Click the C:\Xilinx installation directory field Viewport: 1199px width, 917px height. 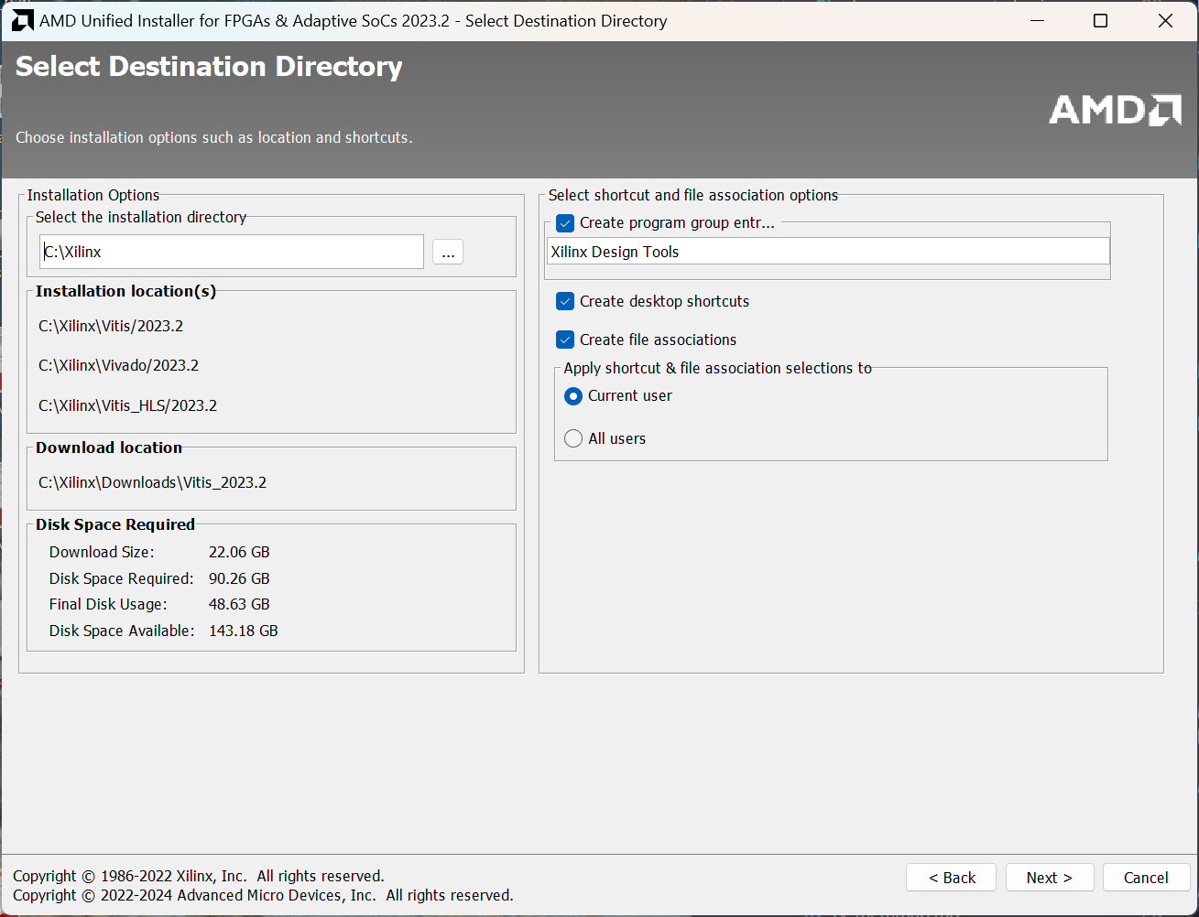coord(232,253)
